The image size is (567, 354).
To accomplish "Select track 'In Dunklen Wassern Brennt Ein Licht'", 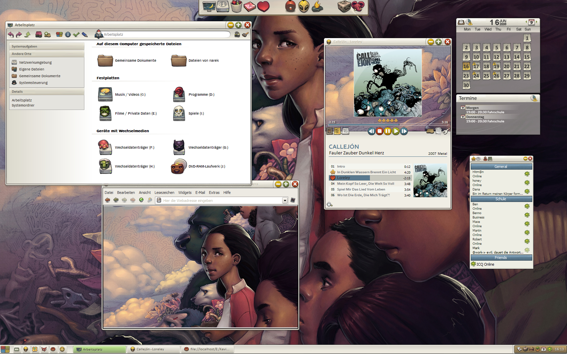I will 370,172.
